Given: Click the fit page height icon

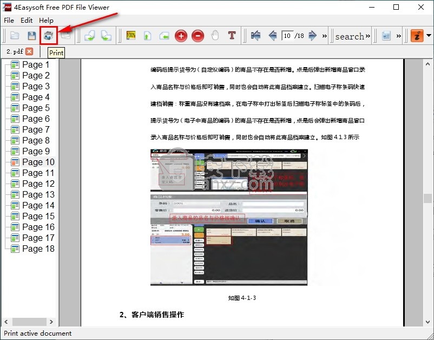Looking at the screenshot, I should pos(147,36).
